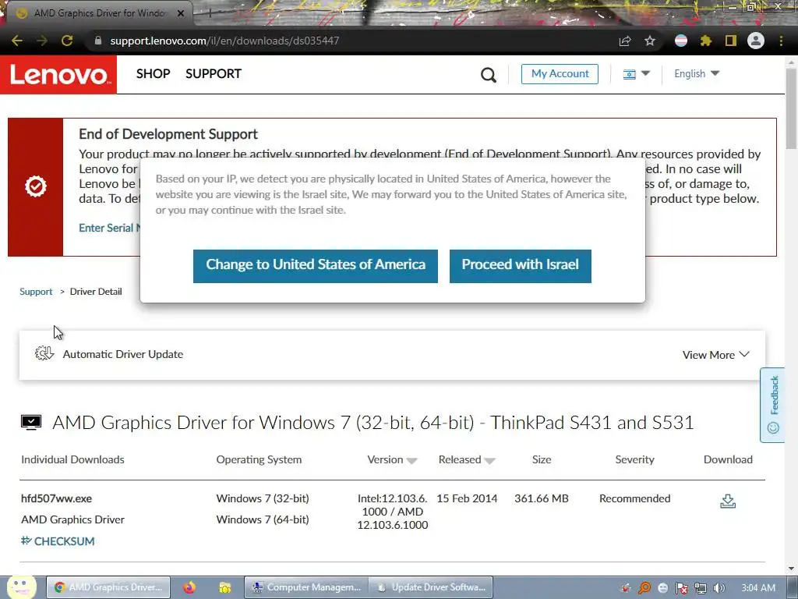
Task: Click the Lenovo logo
Action: click(58, 75)
